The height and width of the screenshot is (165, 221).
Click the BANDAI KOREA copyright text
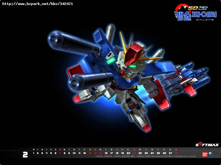[166, 156]
